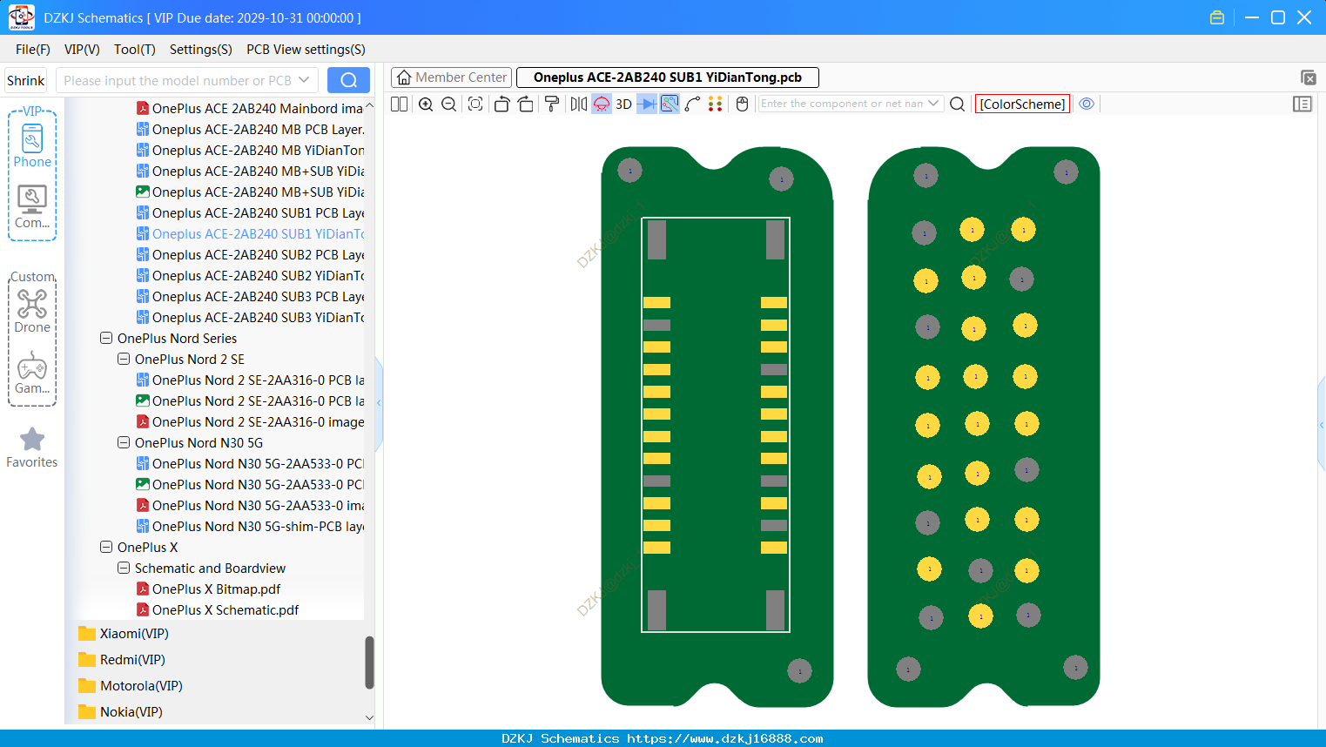This screenshot has height=747, width=1326.
Task: Open Oneplus ACE-2AB240 MB PCB Layer file
Action: pos(250,129)
